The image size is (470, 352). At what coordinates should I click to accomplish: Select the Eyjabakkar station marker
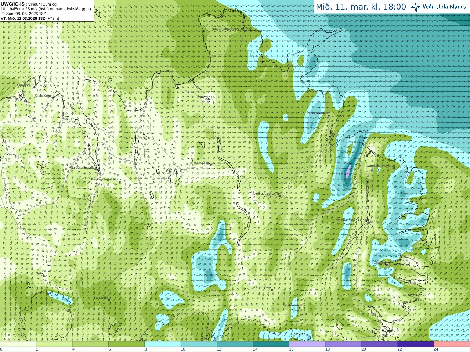tap(299, 308)
